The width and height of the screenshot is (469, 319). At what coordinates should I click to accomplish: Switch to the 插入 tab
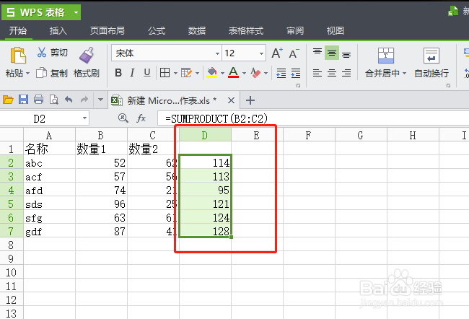58,30
